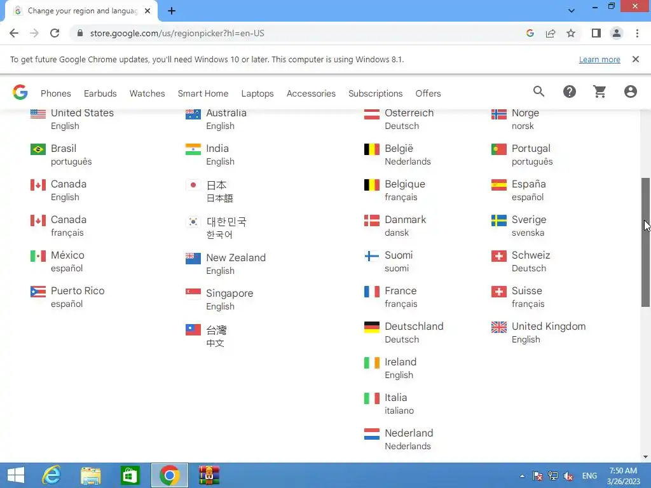Image resolution: width=651 pixels, height=488 pixels.
Task: Choose Ireland English region
Action: pyautogui.click(x=390, y=368)
